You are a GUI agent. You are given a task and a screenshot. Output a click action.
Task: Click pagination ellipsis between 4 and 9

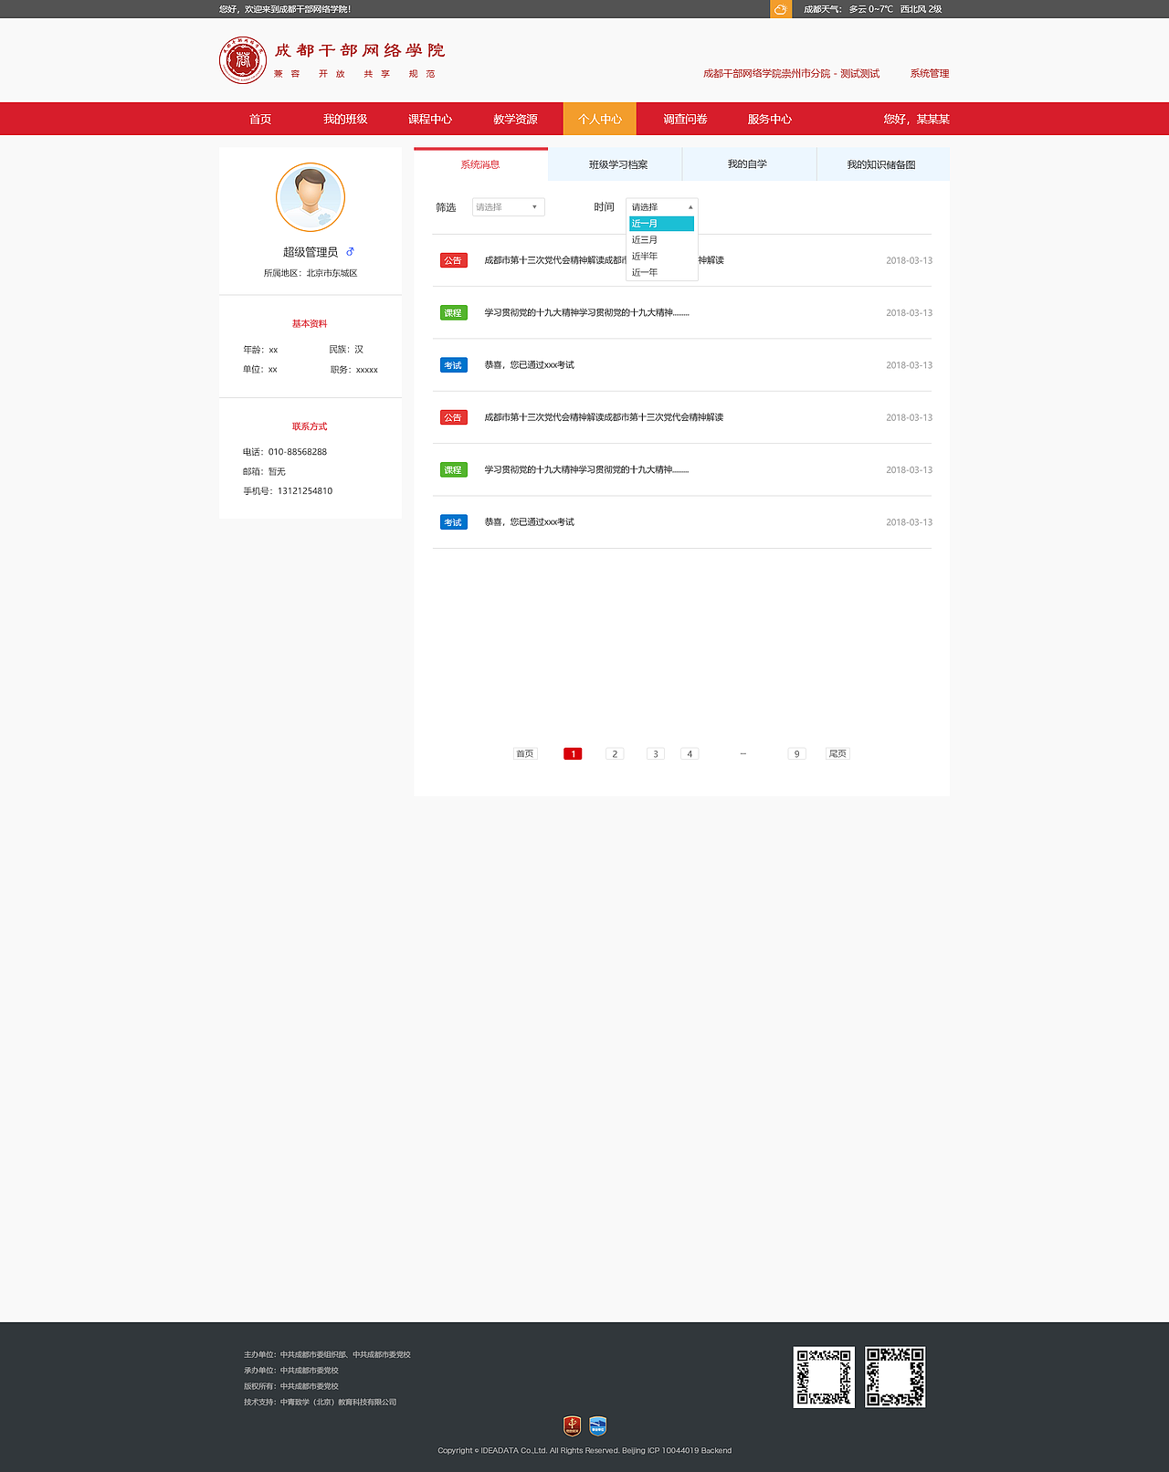[743, 754]
